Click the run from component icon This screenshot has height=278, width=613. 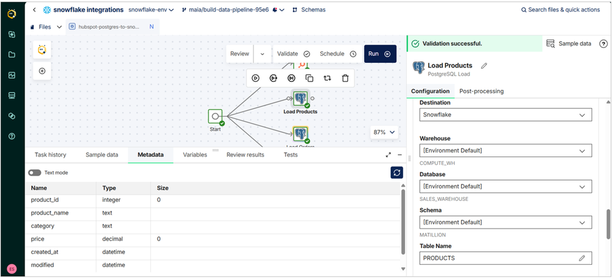[273, 78]
